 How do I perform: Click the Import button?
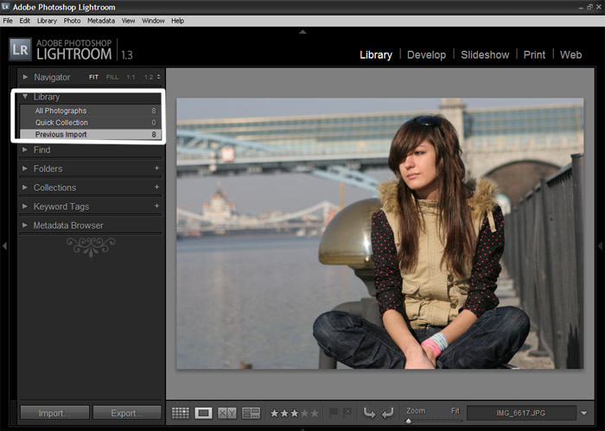(x=54, y=413)
